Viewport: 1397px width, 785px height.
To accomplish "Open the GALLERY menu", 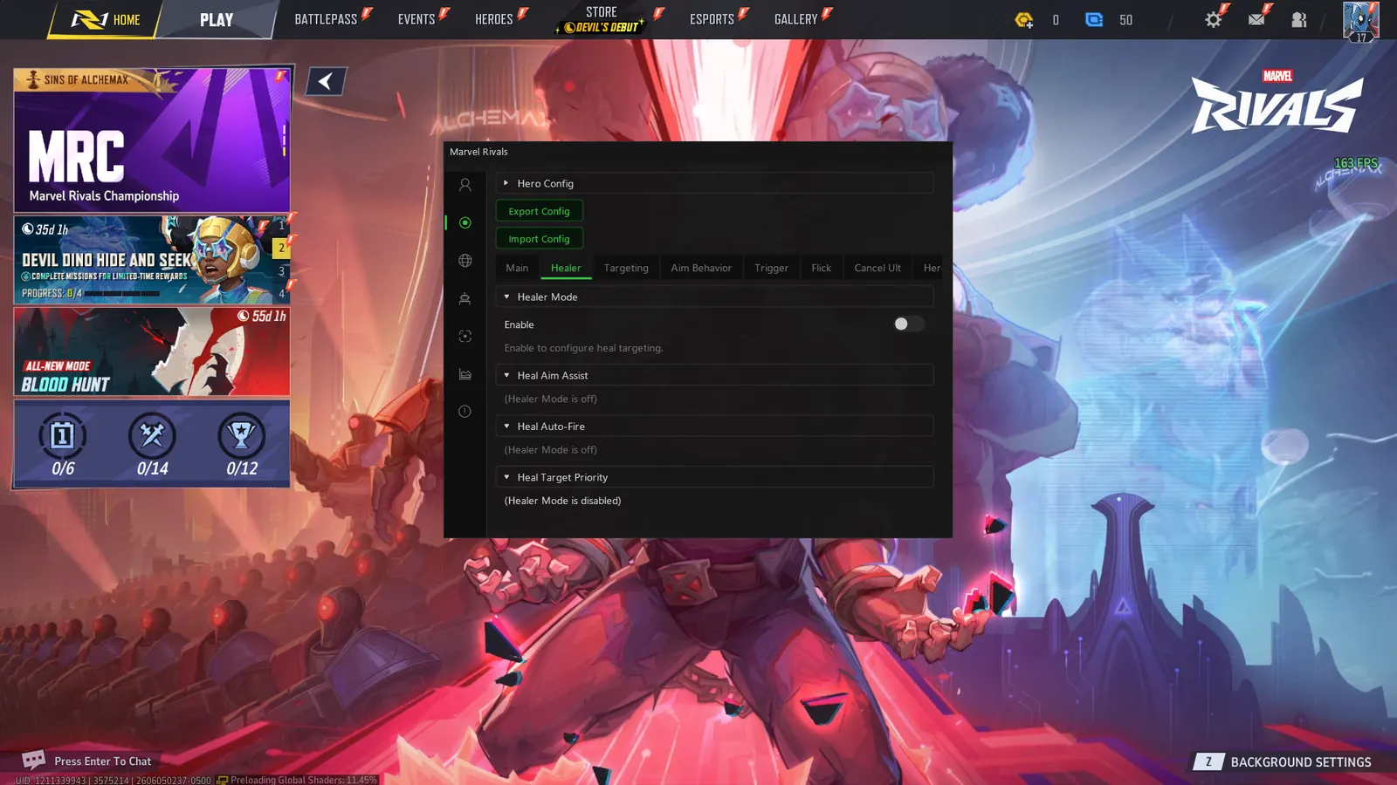I will (x=796, y=19).
